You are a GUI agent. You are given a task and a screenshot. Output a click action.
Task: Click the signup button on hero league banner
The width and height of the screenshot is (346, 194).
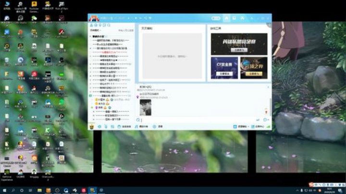pos(239,50)
